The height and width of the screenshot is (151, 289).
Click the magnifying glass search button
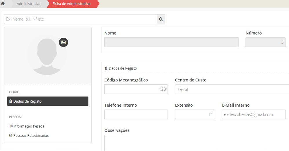(x=161, y=19)
